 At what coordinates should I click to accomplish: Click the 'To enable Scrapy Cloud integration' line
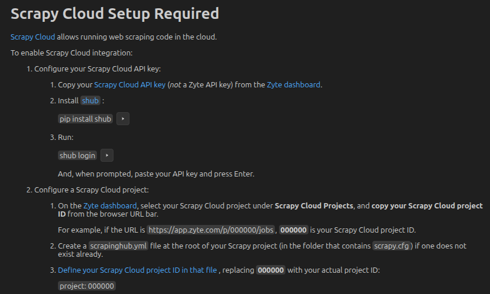point(72,53)
